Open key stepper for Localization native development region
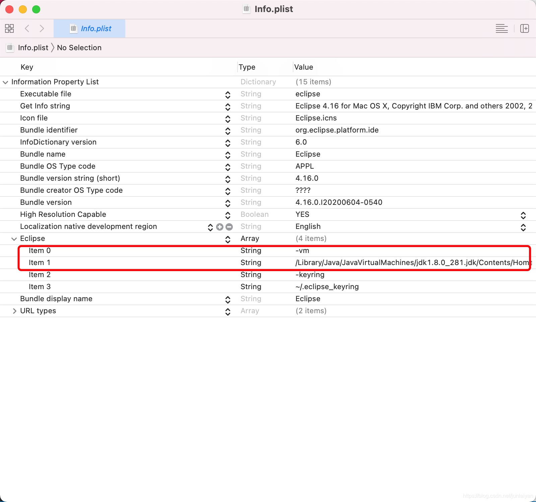 (210, 227)
